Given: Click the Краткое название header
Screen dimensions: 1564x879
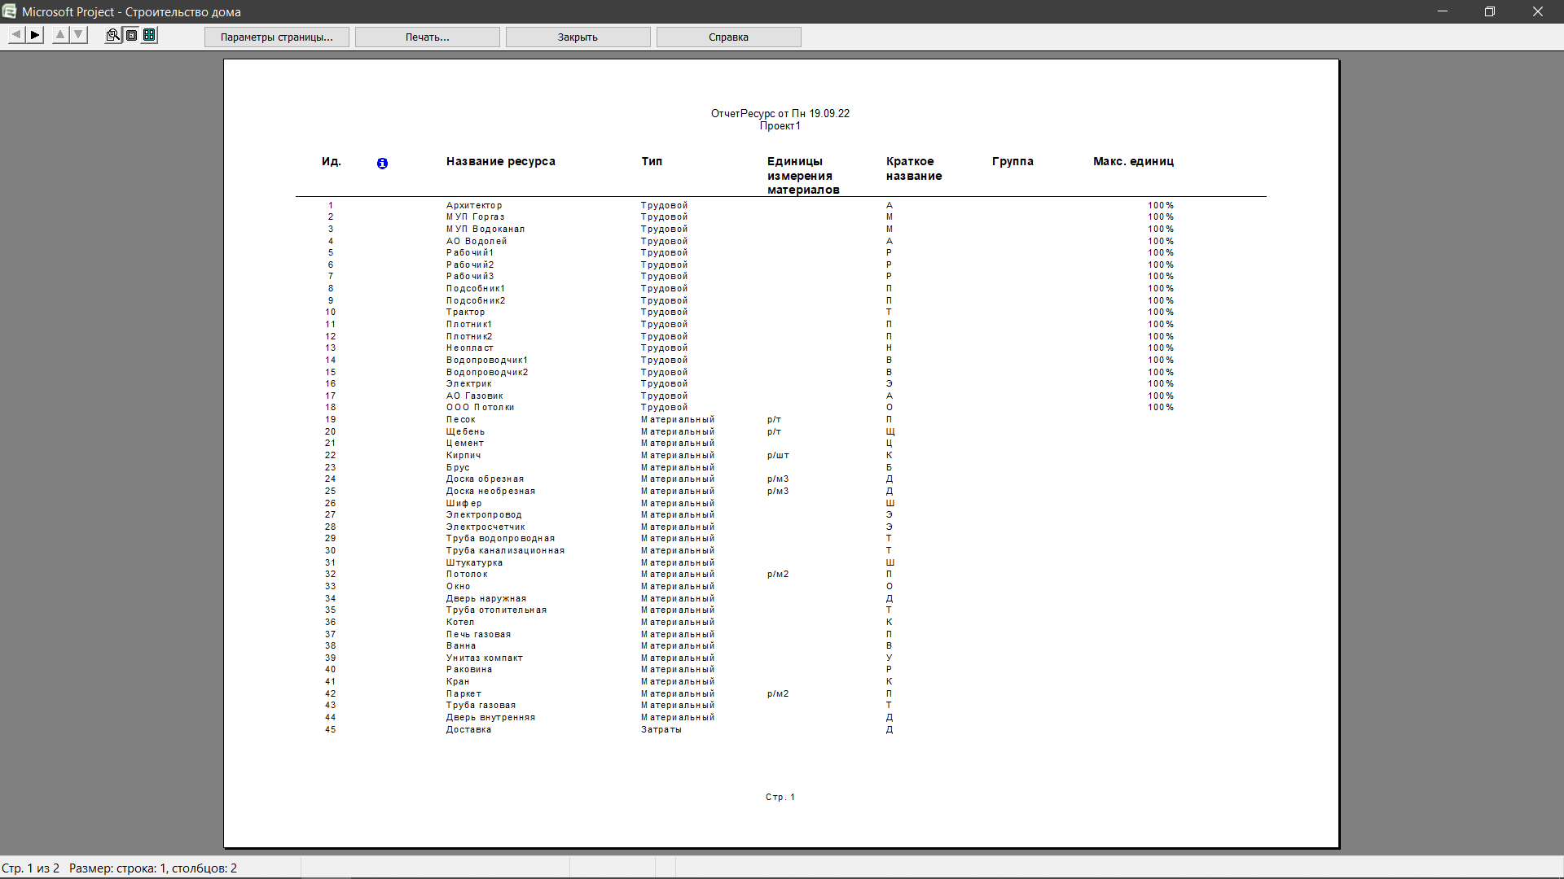Looking at the screenshot, I should coord(914,168).
